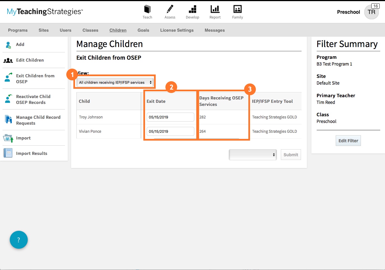
Task: Go to the Messages tab
Action: [214, 30]
